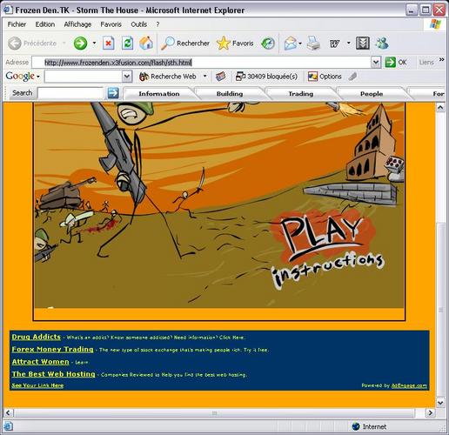Click instructions in the game
The image size is (449, 435).
click(328, 269)
